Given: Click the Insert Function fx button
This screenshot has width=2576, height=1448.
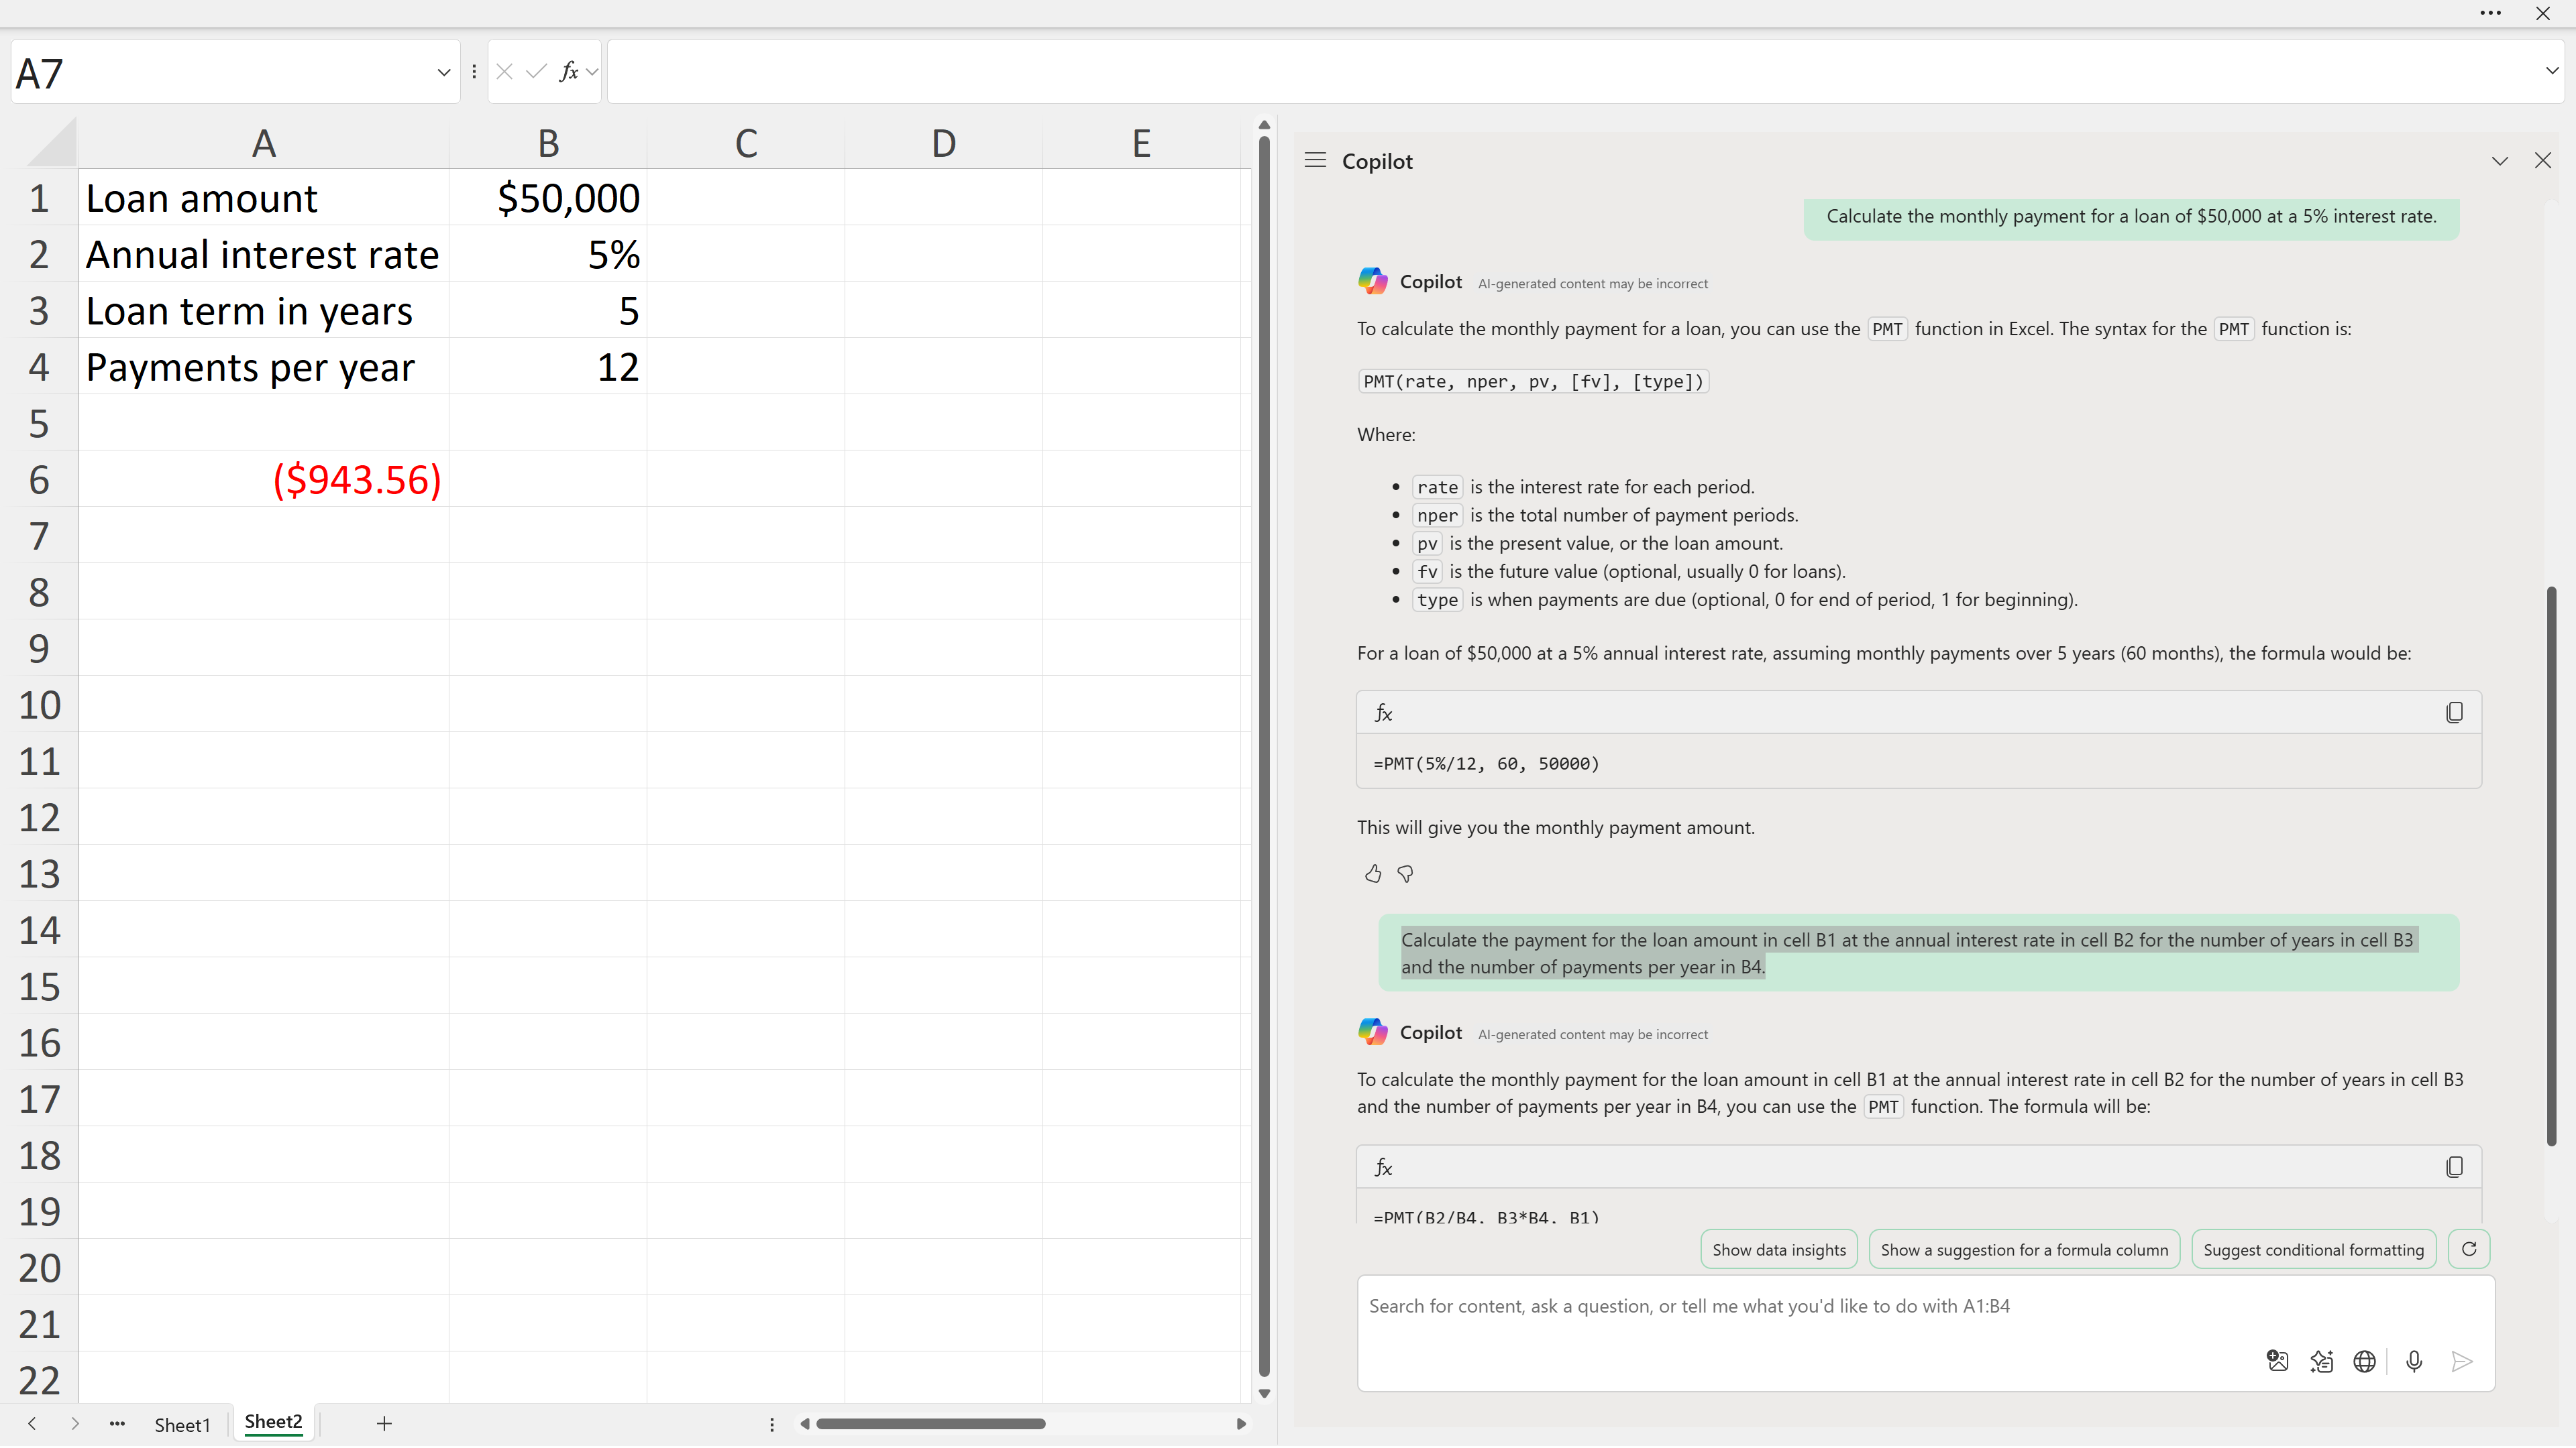Looking at the screenshot, I should 569,72.
